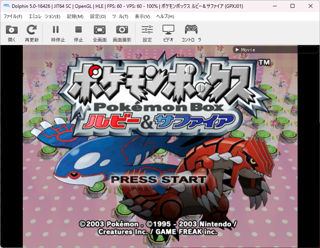
Task: Refresh the game list with 再更新
Action: tap(32, 33)
